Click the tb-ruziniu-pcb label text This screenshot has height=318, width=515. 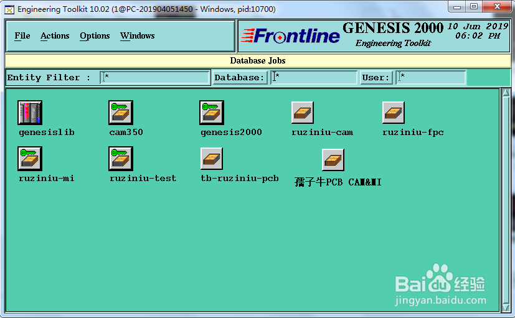[x=240, y=179]
